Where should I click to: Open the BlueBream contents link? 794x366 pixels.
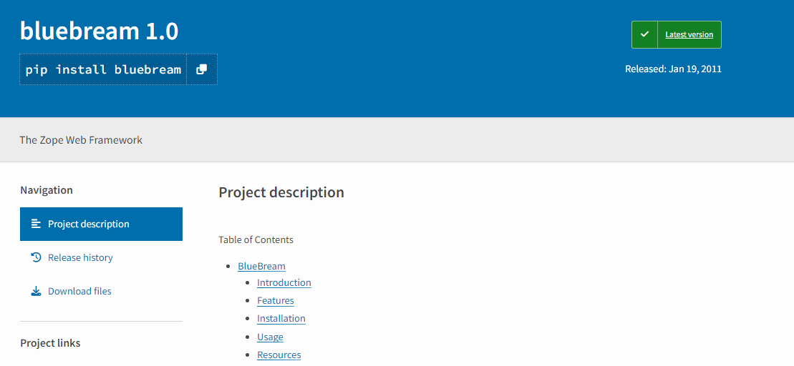pyautogui.click(x=261, y=266)
